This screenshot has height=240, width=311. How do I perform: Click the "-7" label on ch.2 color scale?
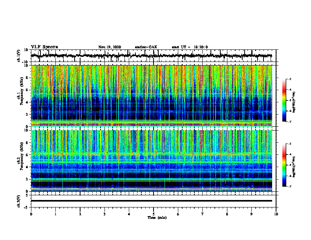point(290,186)
